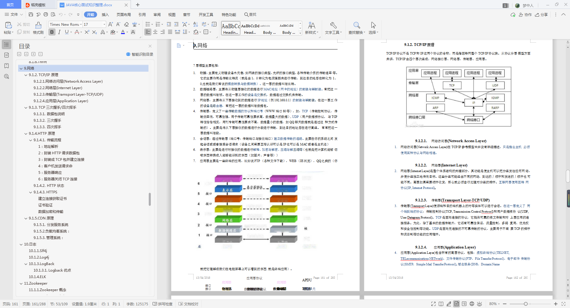Image resolution: width=570 pixels, height=308 pixels.
Task: Increase font size with A+ icon
Action: click(110, 24)
